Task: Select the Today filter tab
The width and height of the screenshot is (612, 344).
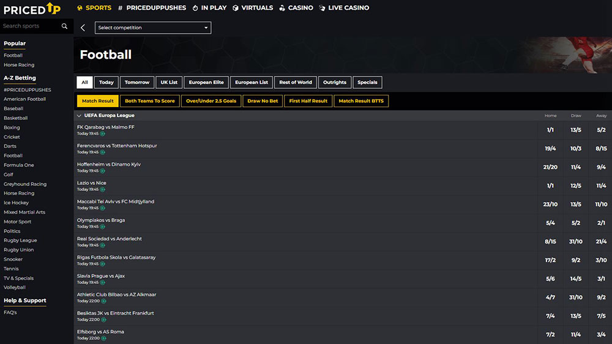Action: pyautogui.click(x=106, y=83)
